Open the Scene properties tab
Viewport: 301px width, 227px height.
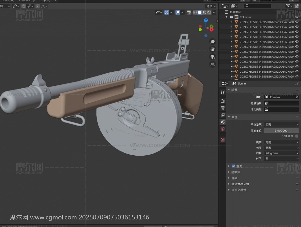coord(223,122)
